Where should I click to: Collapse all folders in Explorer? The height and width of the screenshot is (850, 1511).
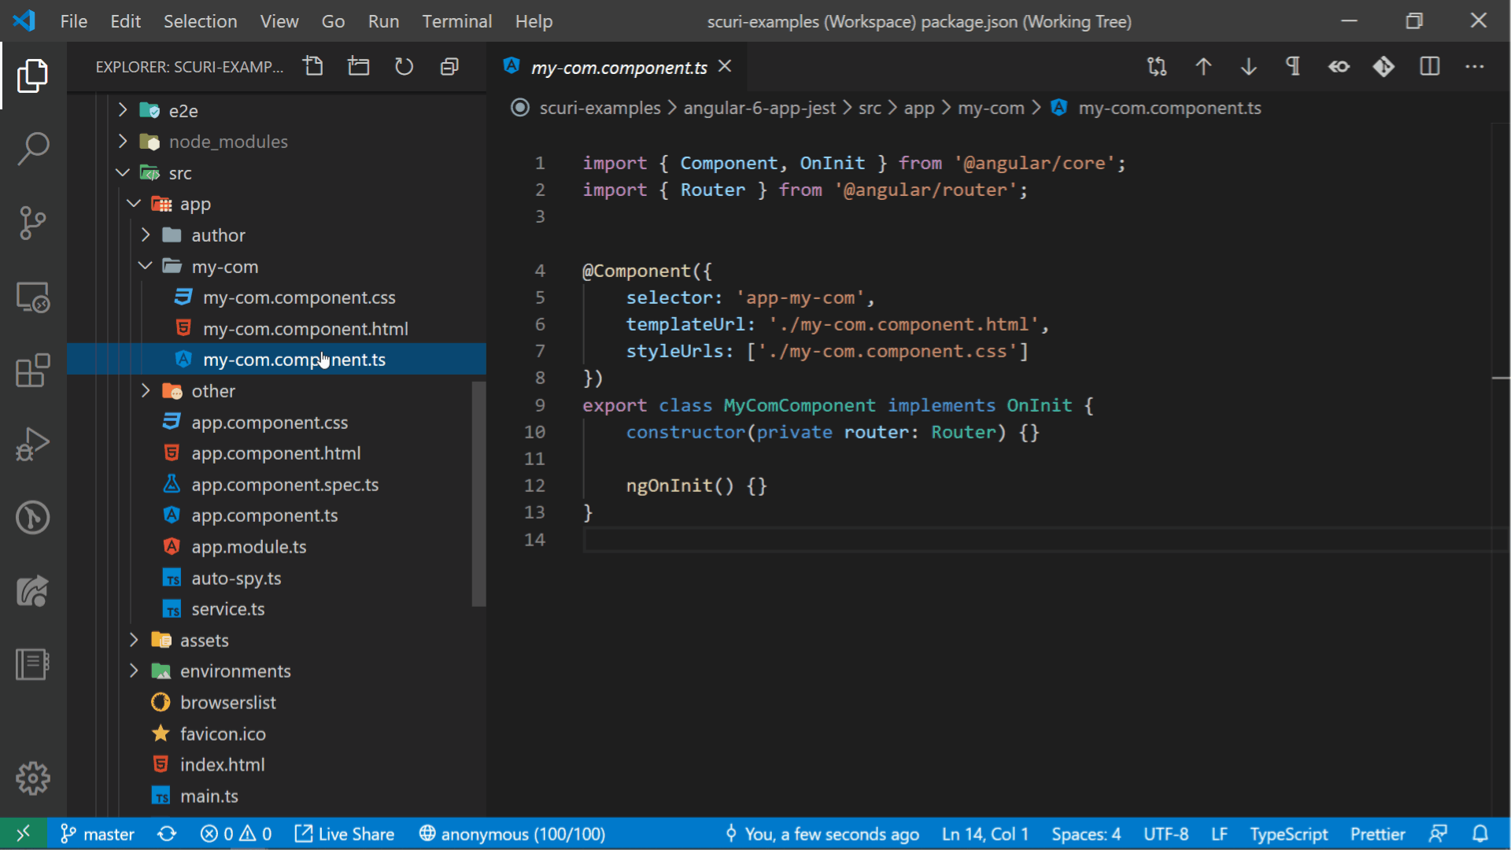click(449, 67)
